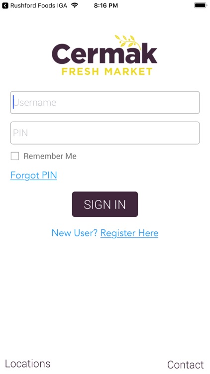Select the PIN input field
This screenshot has height=374, width=210.
click(x=105, y=133)
